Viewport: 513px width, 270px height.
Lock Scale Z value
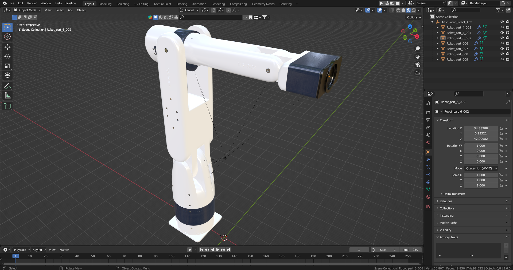[x=501, y=185]
